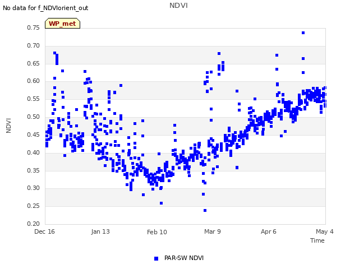
Task: Click the 0.35 y-axis value
Action: point(34,170)
